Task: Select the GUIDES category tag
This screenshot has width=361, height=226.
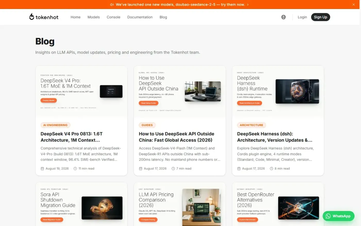Action: 147,125
